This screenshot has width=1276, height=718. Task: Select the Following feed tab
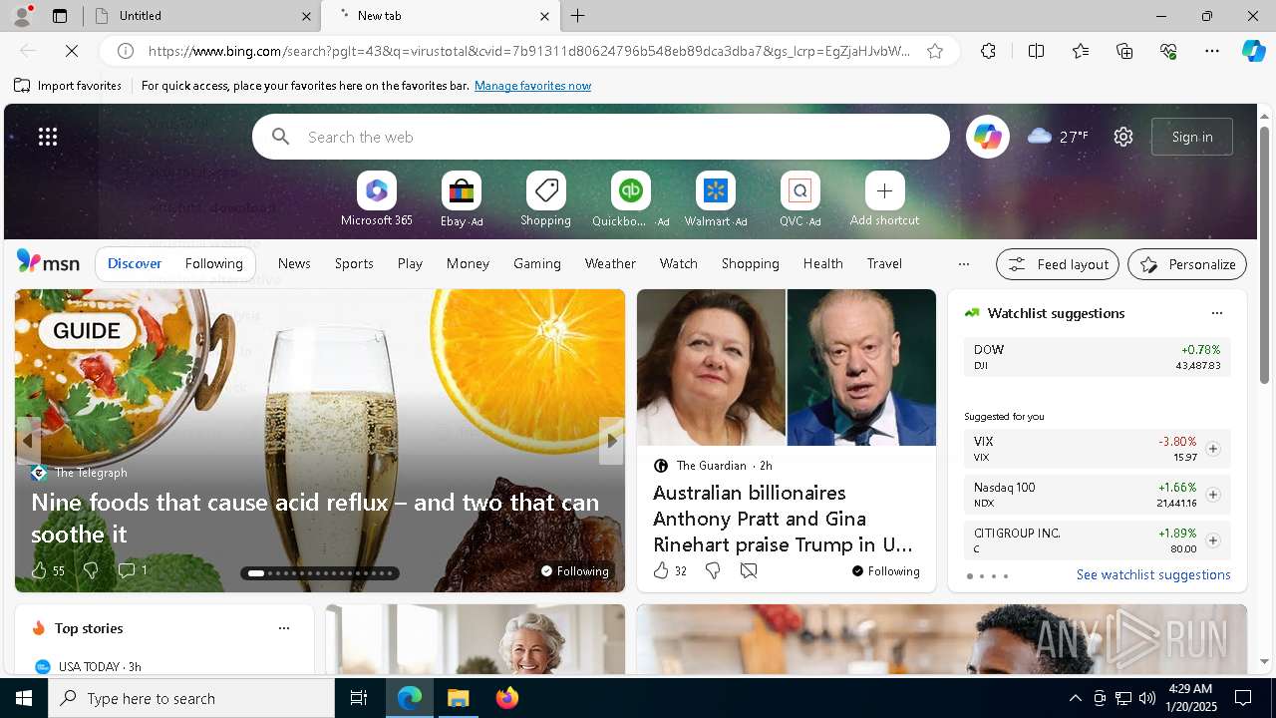pyautogui.click(x=214, y=263)
